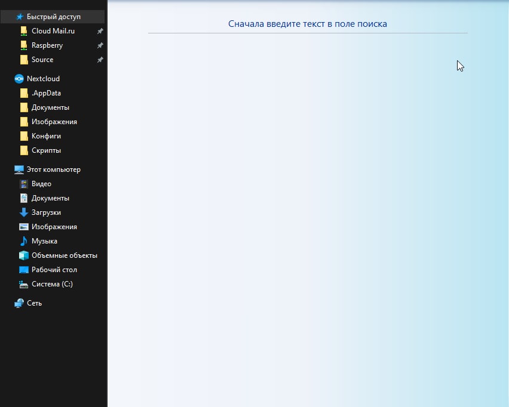Viewport: 509px width, 407px height.
Task: Click the Видео film icon
Action: (x=24, y=184)
